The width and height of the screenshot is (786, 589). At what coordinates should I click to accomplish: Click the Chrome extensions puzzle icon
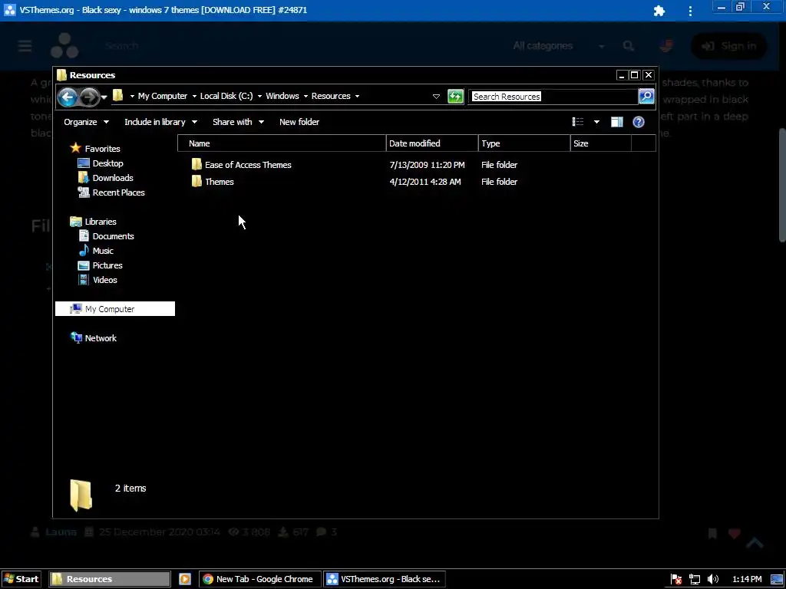pyautogui.click(x=659, y=11)
